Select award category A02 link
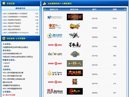The image size is (129, 97). coord(15,17)
